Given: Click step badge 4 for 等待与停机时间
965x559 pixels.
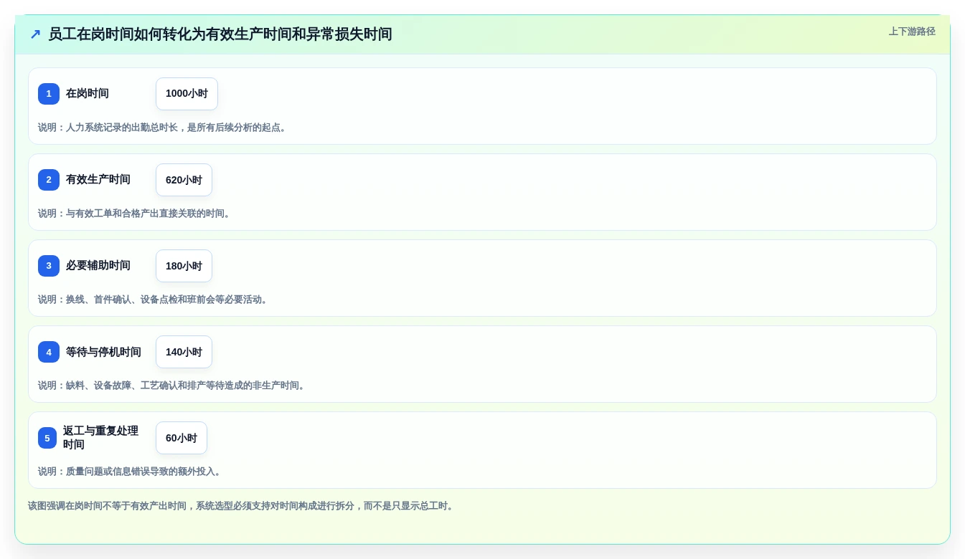Looking at the screenshot, I should 49,352.
